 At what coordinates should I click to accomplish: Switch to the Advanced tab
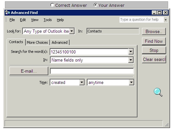tap(60, 42)
